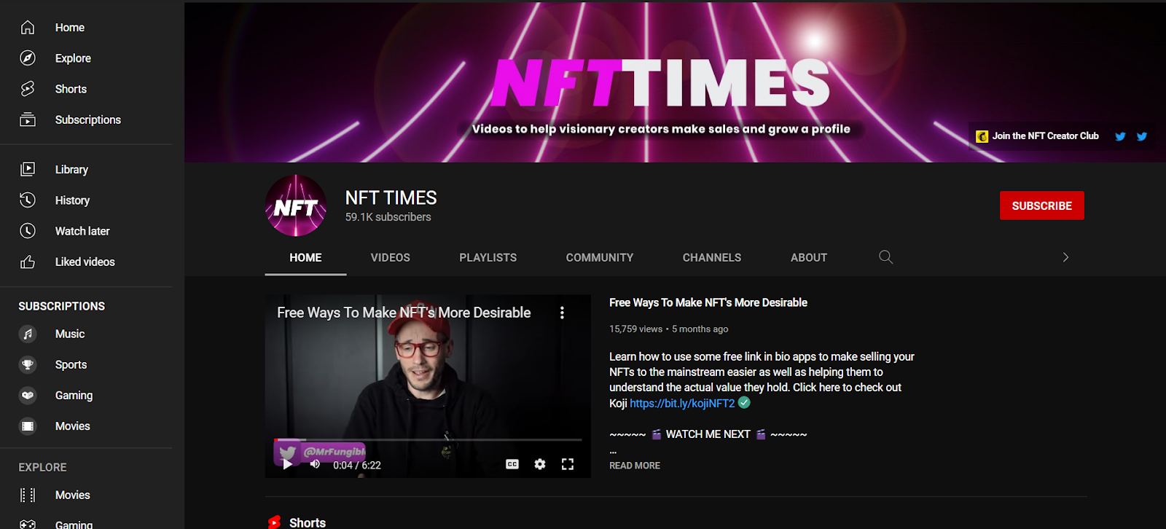The width and height of the screenshot is (1166, 529).
Task: Expand description with READ MORE
Action: tap(635, 466)
